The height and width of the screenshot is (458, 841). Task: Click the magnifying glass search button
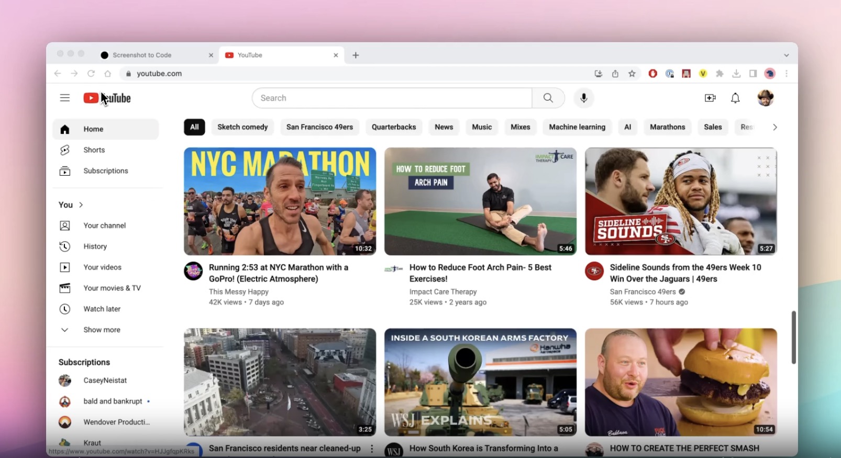[548, 98]
